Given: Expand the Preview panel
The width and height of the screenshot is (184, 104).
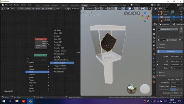Looking at the screenshot, I should pyautogui.click(x=162, y=44).
